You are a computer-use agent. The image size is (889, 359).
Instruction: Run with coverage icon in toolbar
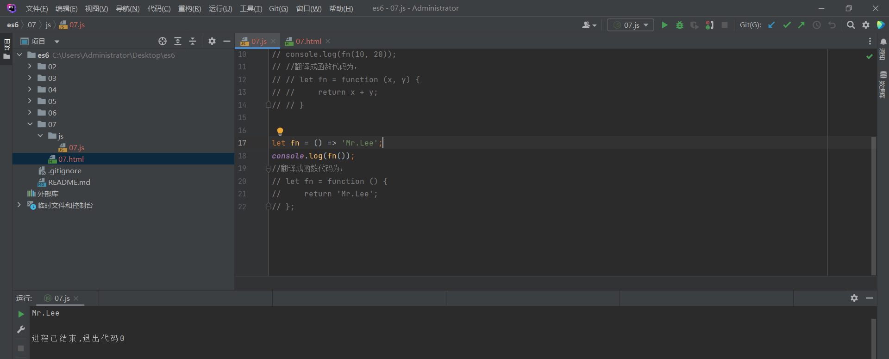[695, 25]
